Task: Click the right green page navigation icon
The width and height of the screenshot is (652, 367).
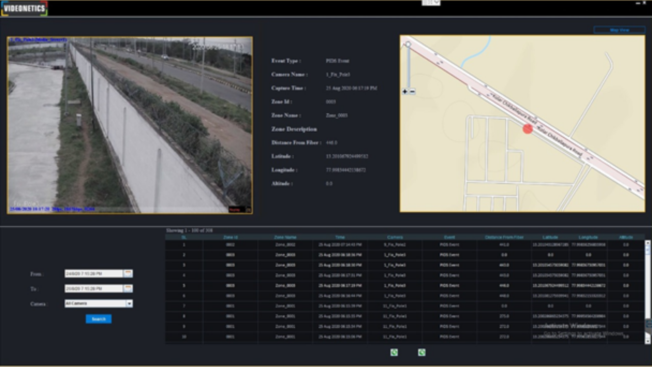Action: [422, 352]
